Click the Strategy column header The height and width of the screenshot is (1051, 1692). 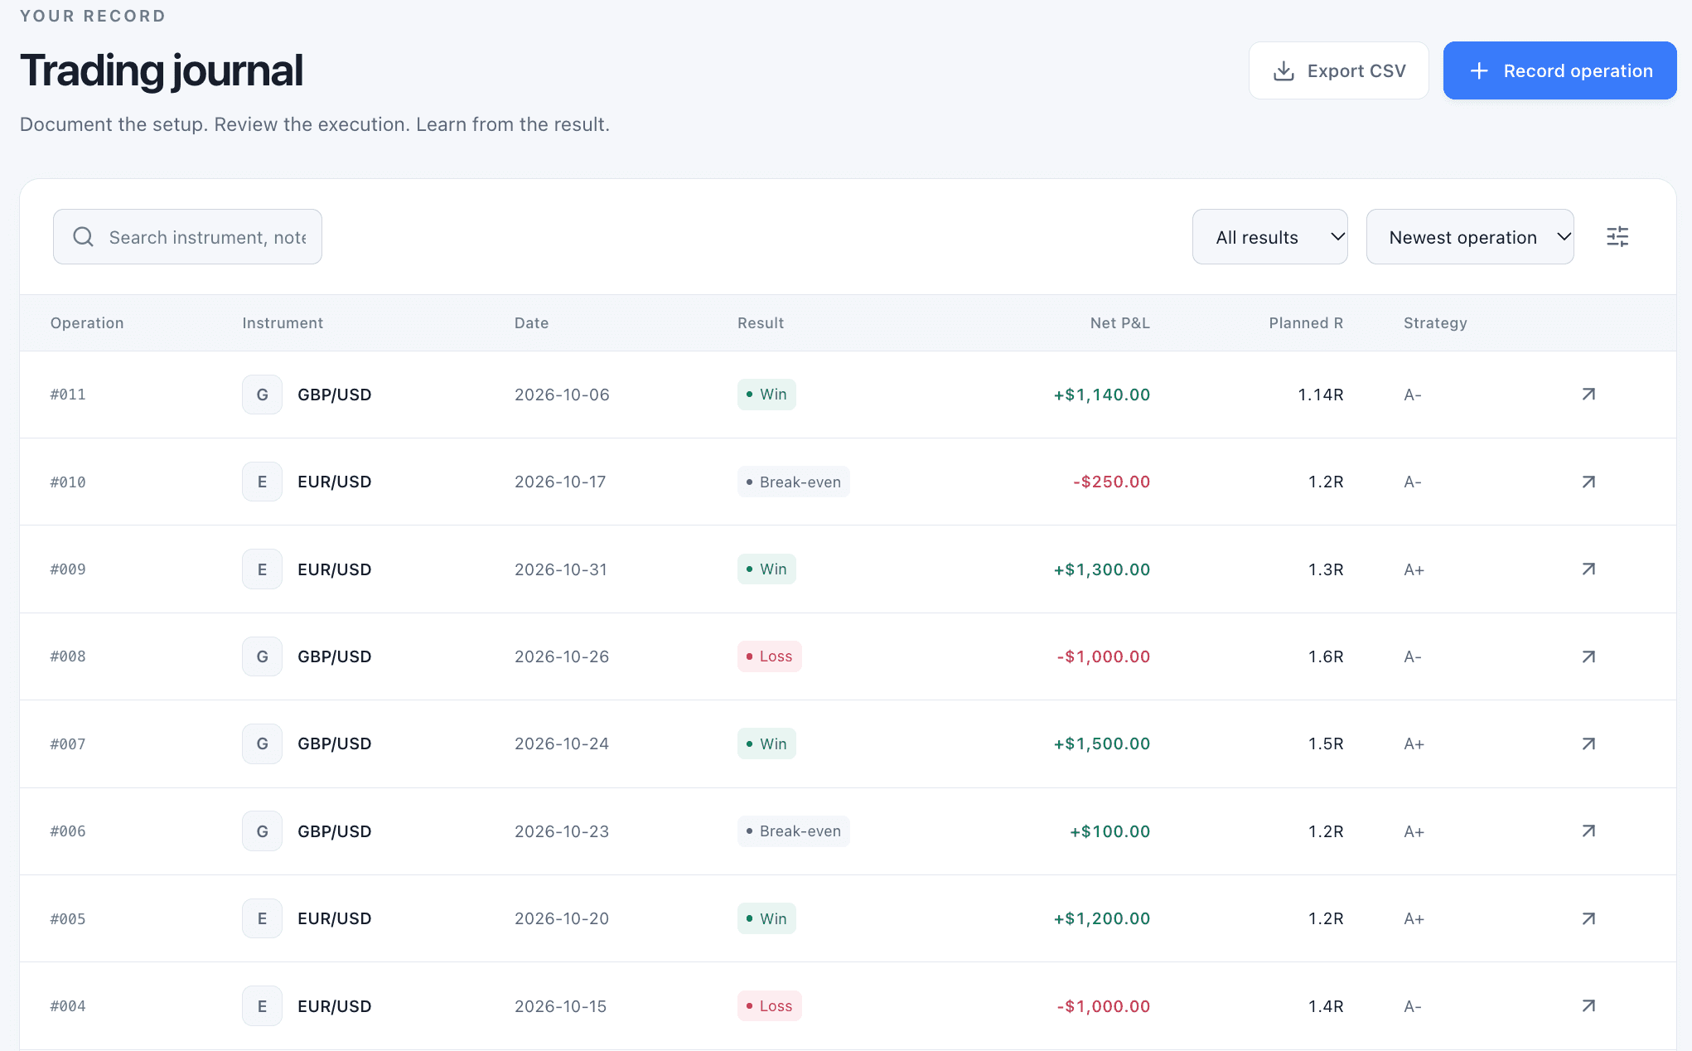1435,323
